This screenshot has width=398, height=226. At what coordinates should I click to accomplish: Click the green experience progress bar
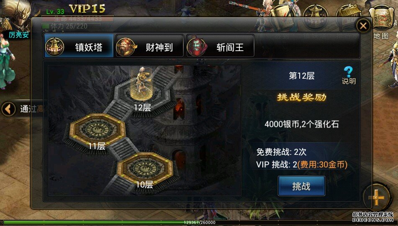point(199,223)
